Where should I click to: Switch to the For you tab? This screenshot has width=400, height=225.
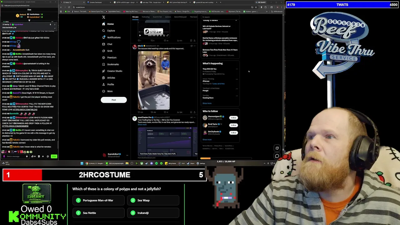coord(135,17)
